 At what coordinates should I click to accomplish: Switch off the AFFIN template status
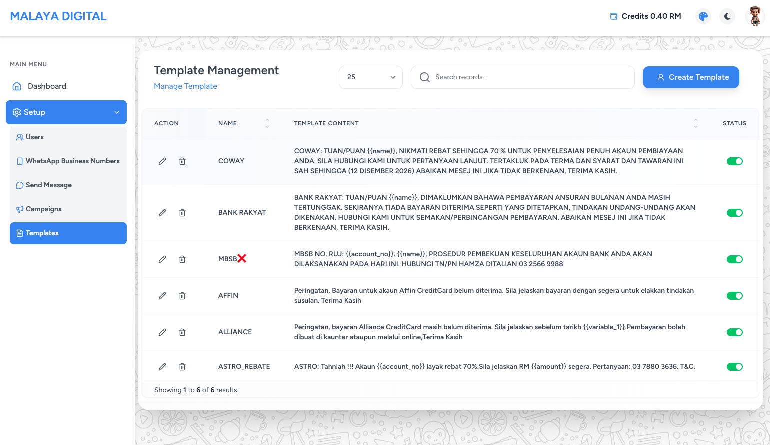(x=735, y=296)
